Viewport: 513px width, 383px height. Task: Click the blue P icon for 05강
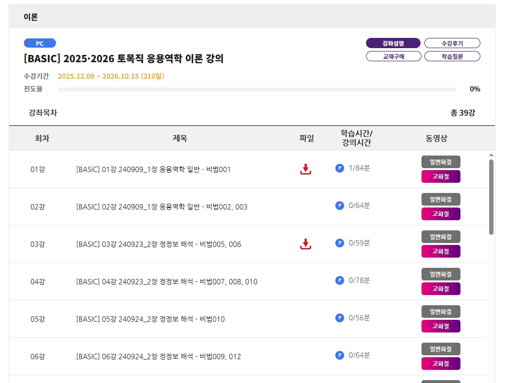tap(340, 318)
